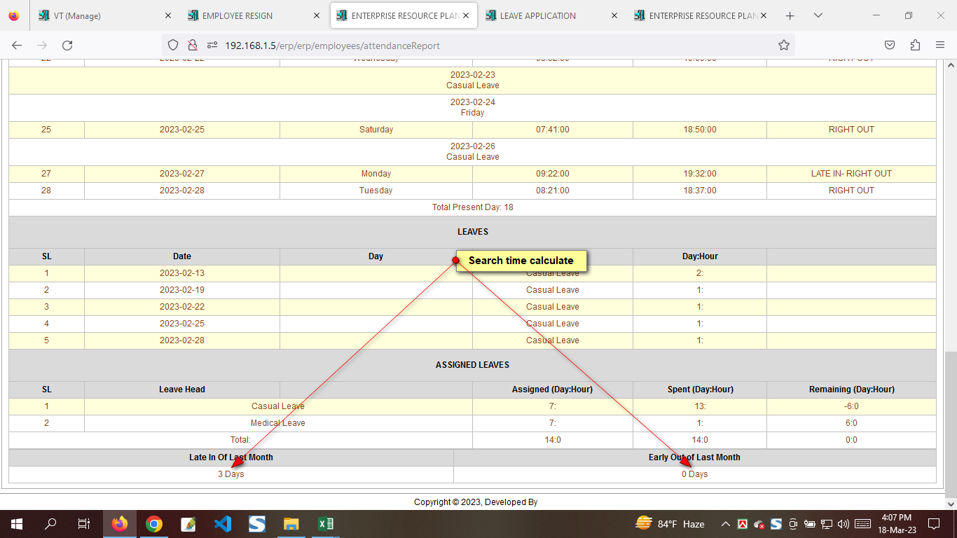This screenshot has width=957, height=538.
Task: Launch Excel from the taskbar
Action: click(326, 524)
